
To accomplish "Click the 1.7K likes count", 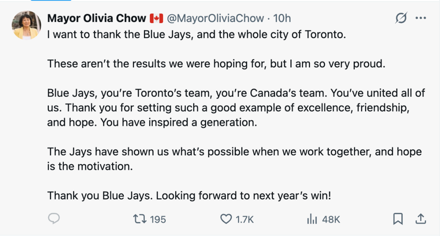I will [245, 219].
